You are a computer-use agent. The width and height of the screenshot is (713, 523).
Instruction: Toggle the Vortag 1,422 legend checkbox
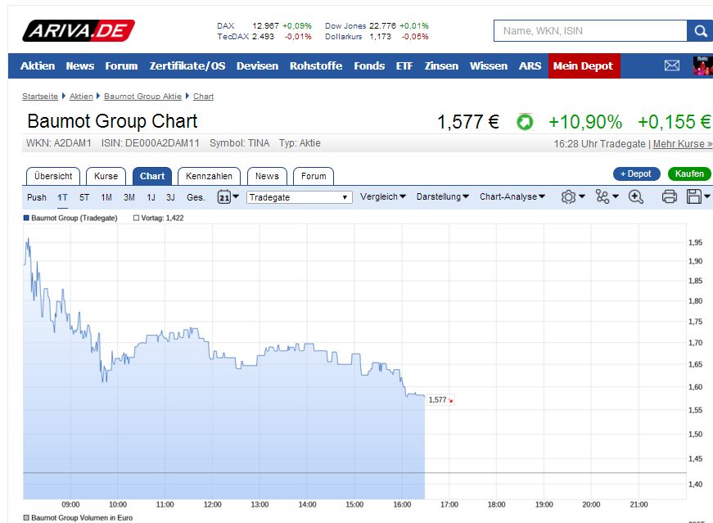[137, 218]
